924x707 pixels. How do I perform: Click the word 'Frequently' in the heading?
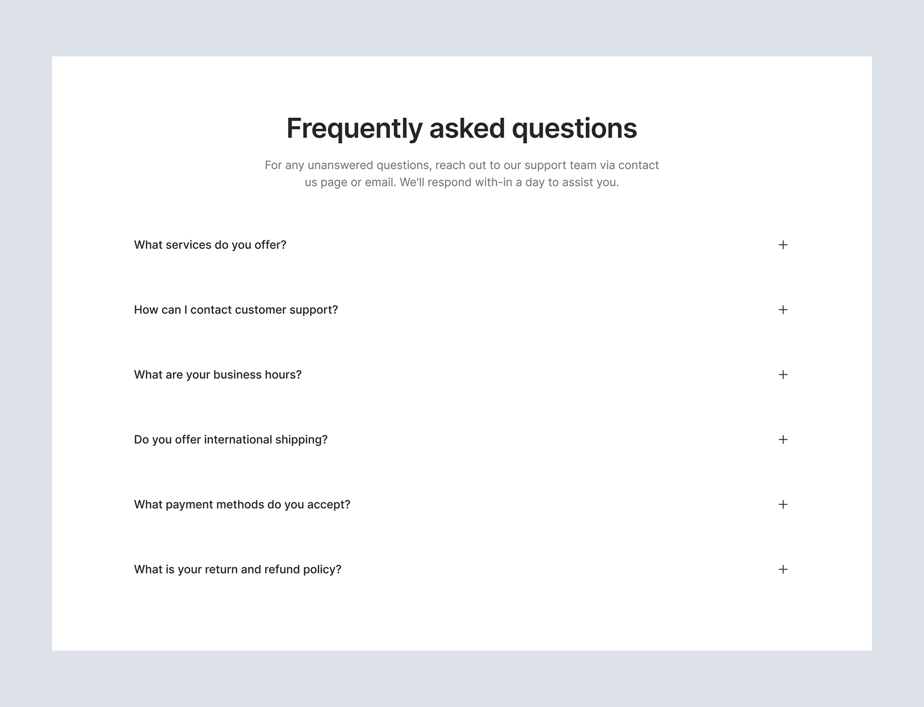tap(354, 128)
